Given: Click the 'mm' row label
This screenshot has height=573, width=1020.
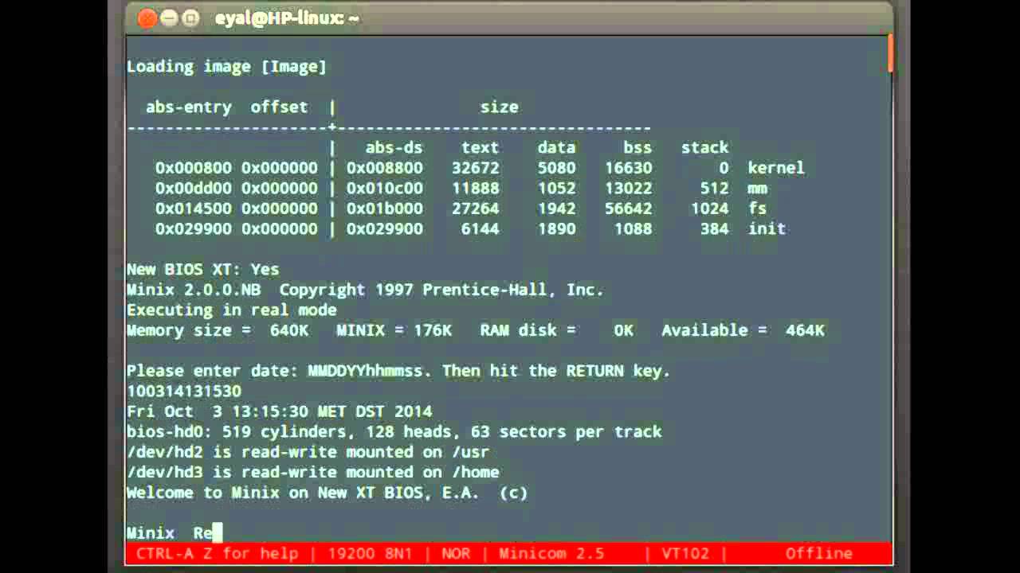Looking at the screenshot, I should 757,189.
